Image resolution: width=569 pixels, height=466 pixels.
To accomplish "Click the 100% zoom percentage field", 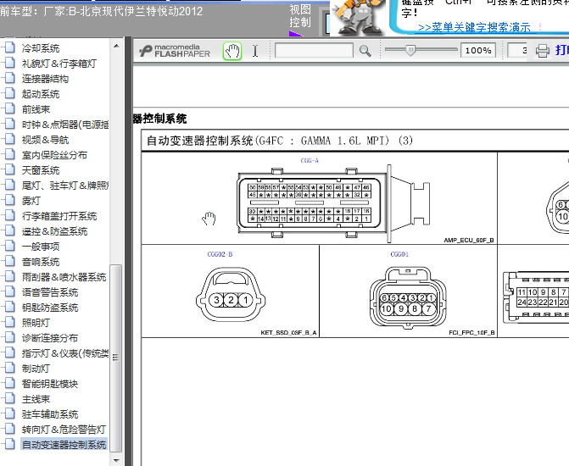I will click(x=478, y=50).
